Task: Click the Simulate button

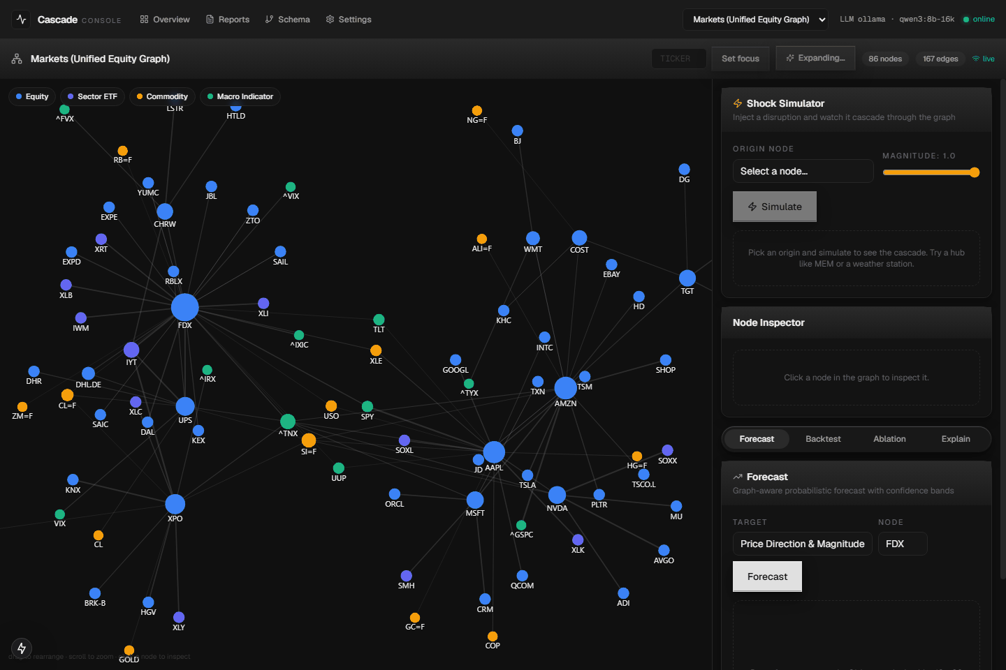Action: pyautogui.click(x=774, y=207)
